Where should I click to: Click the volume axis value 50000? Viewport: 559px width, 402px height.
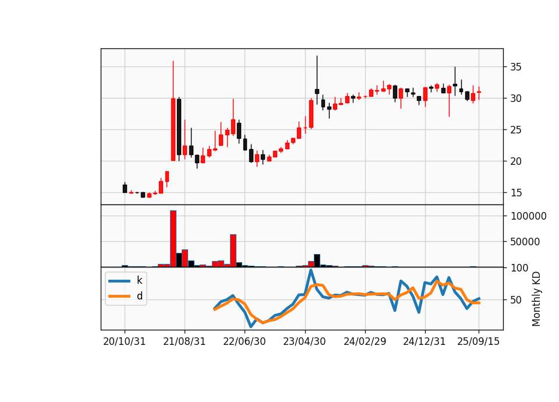click(x=525, y=242)
